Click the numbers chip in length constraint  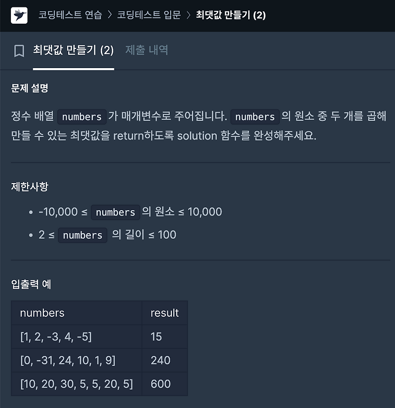click(82, 235)
